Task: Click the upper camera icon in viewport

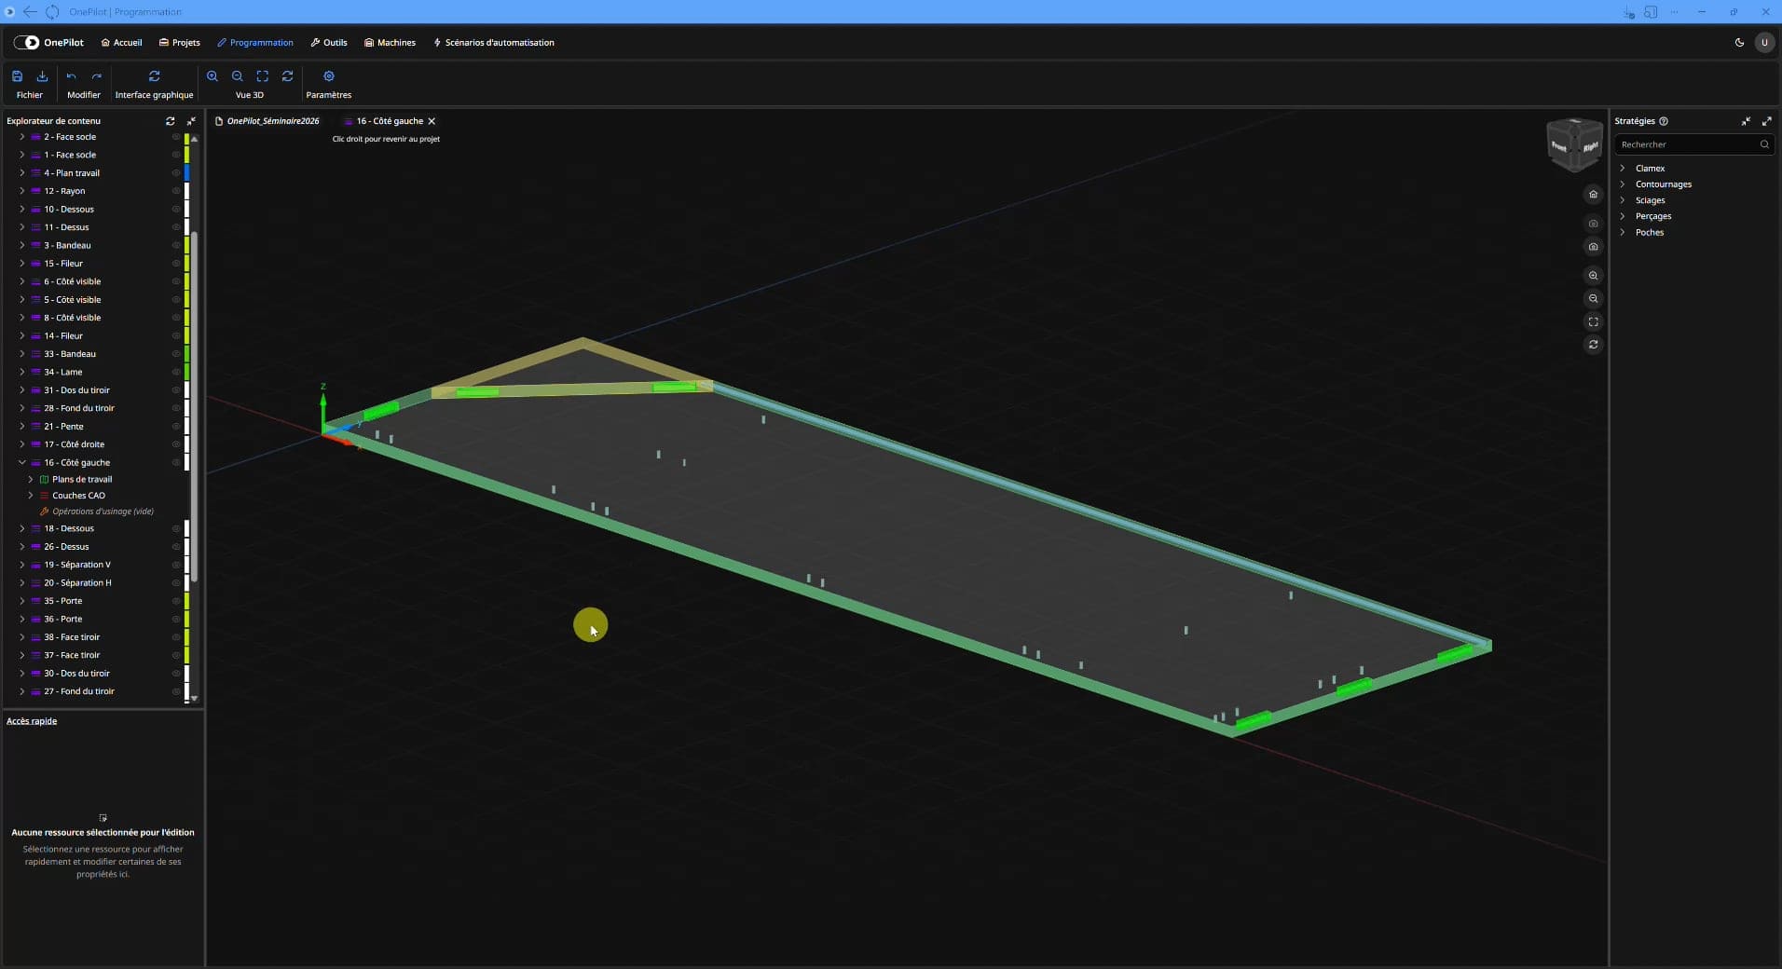Action: pos(1594,224)
